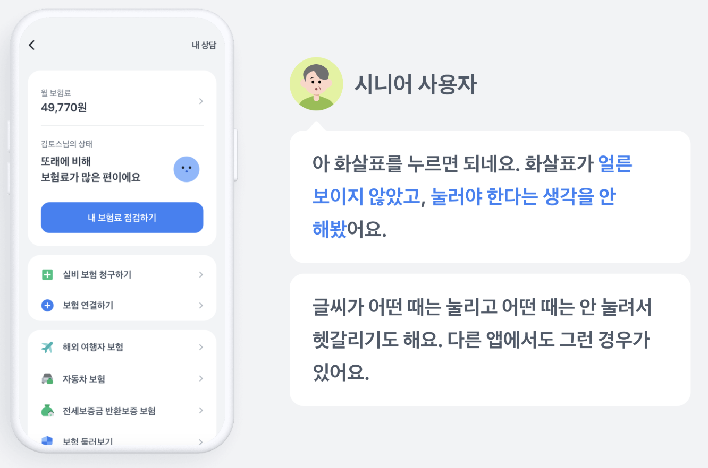Select 전세보증금 반환보증 보험 item
This screenshot has width=708, height=468.
122,411
